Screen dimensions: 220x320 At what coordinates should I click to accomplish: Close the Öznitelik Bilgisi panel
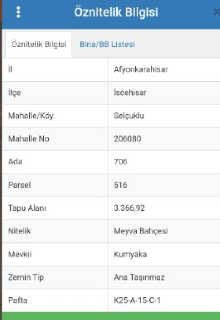[216, 12]
